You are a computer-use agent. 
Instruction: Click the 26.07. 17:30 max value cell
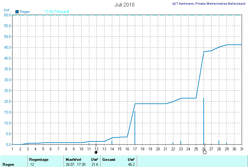(x=76, y=165)
